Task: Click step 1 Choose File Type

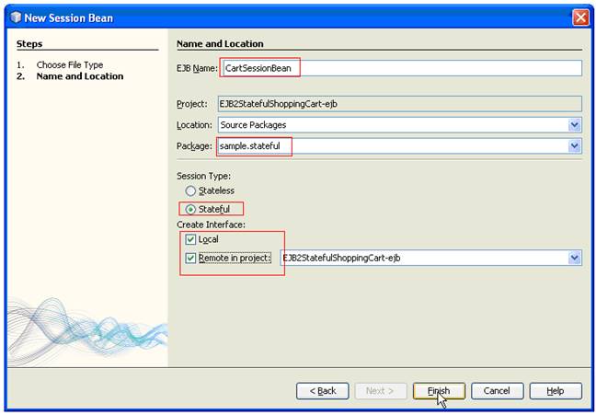Action: tap(70, 64)
